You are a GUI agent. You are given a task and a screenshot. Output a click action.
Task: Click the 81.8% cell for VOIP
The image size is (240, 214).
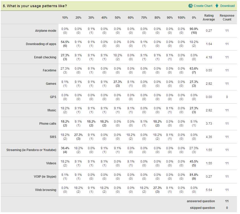[194, 177]
